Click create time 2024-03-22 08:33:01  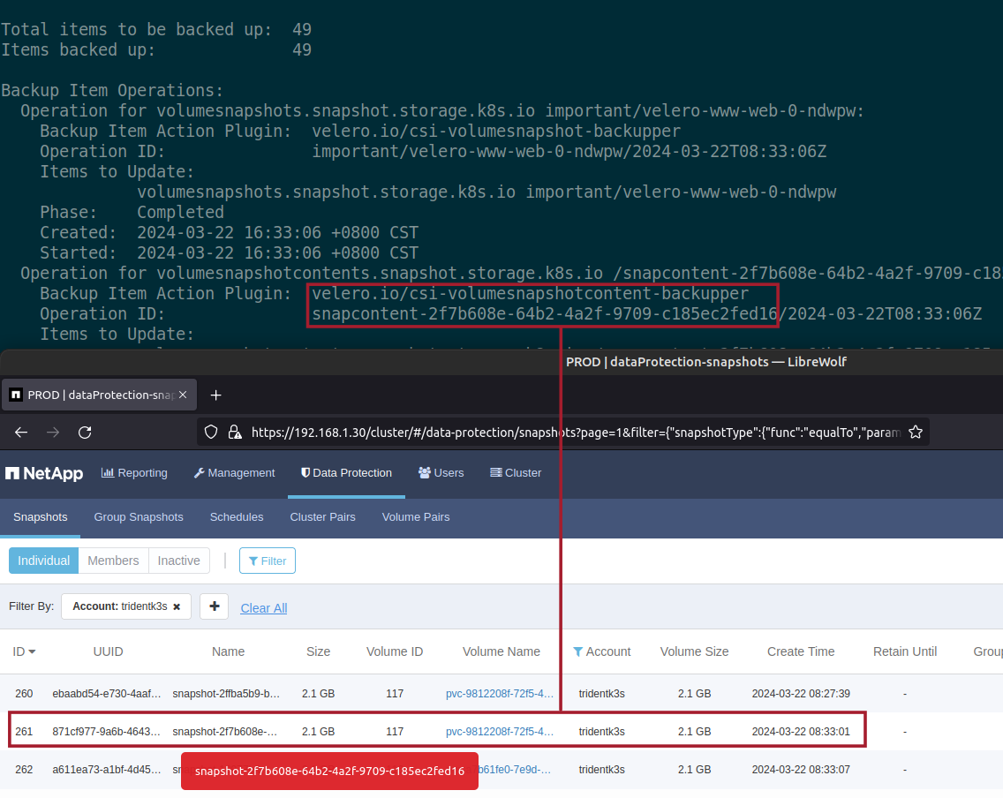(801, 732)
